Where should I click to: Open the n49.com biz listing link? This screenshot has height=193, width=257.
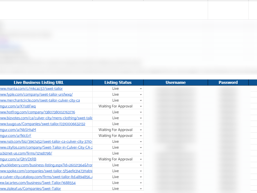(x=46, y=142)
